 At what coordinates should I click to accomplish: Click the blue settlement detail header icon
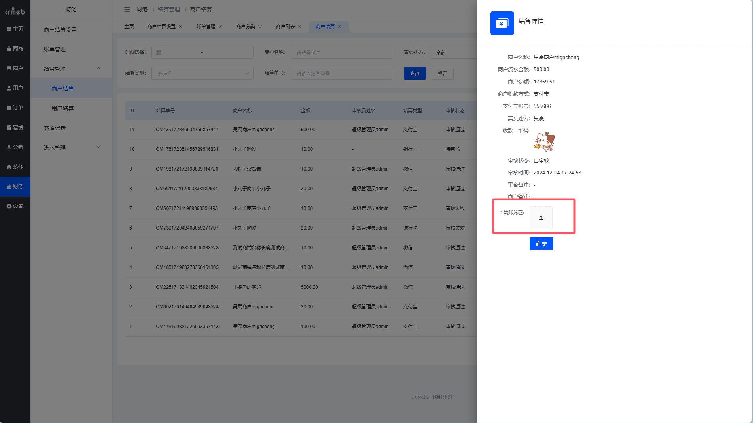(502, 23)
